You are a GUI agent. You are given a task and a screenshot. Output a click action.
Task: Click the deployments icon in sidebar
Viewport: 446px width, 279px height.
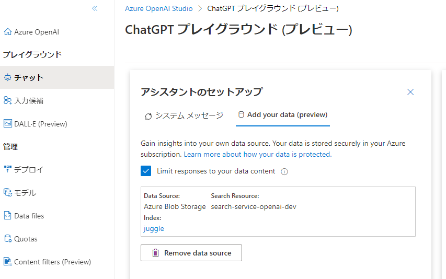[7, 169]
